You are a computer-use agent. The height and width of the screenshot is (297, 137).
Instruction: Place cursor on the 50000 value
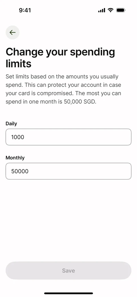20,171
